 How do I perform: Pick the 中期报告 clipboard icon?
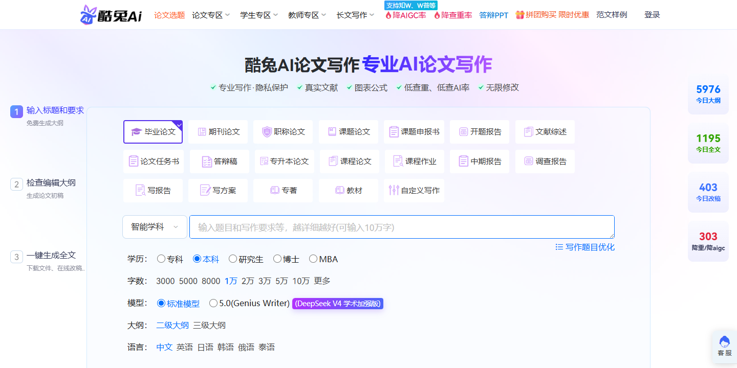[463, 161]
